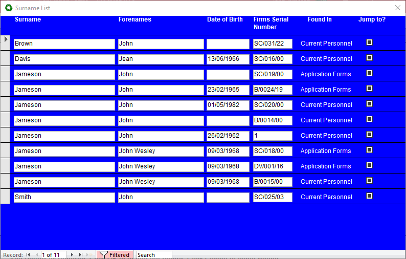Click the previous record arrow

tap(36, 254)
